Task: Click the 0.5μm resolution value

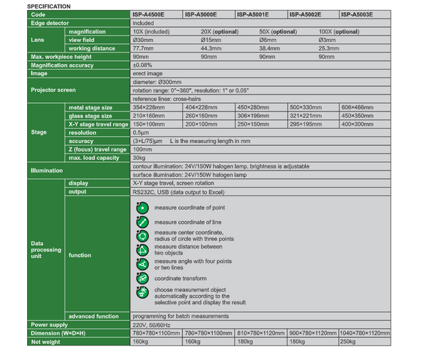Action: (x=141, y=133)
